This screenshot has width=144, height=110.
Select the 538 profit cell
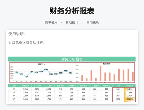(118, 89)
